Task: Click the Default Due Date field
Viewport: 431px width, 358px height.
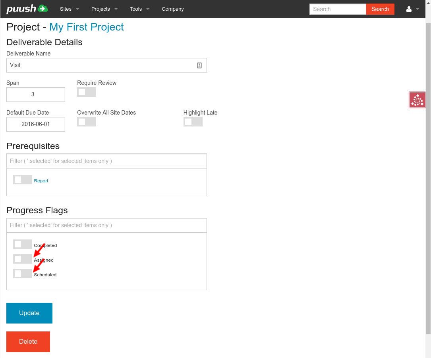Action: pos(36,124)
